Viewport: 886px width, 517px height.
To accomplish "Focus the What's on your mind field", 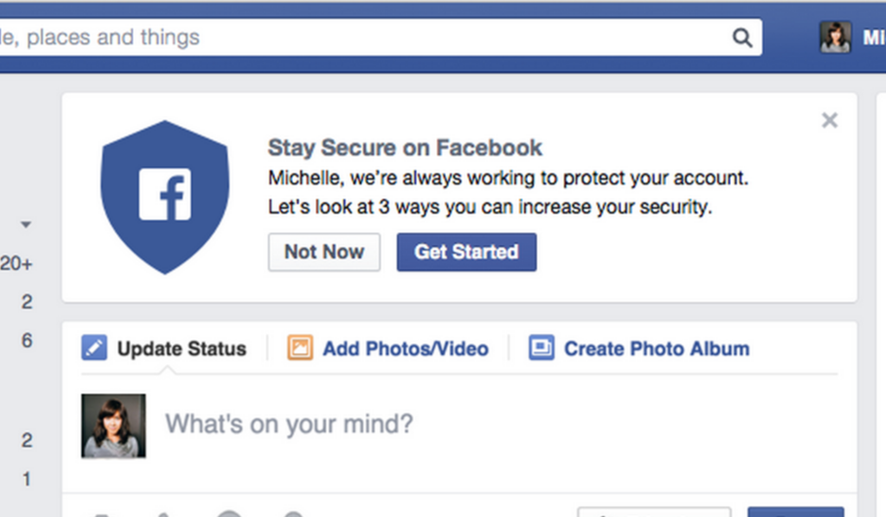I will [x=500, y=424].
